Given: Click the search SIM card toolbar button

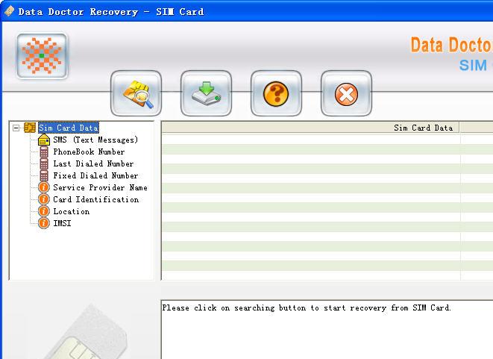Looking at the screenshot, I should click(136, 93).
